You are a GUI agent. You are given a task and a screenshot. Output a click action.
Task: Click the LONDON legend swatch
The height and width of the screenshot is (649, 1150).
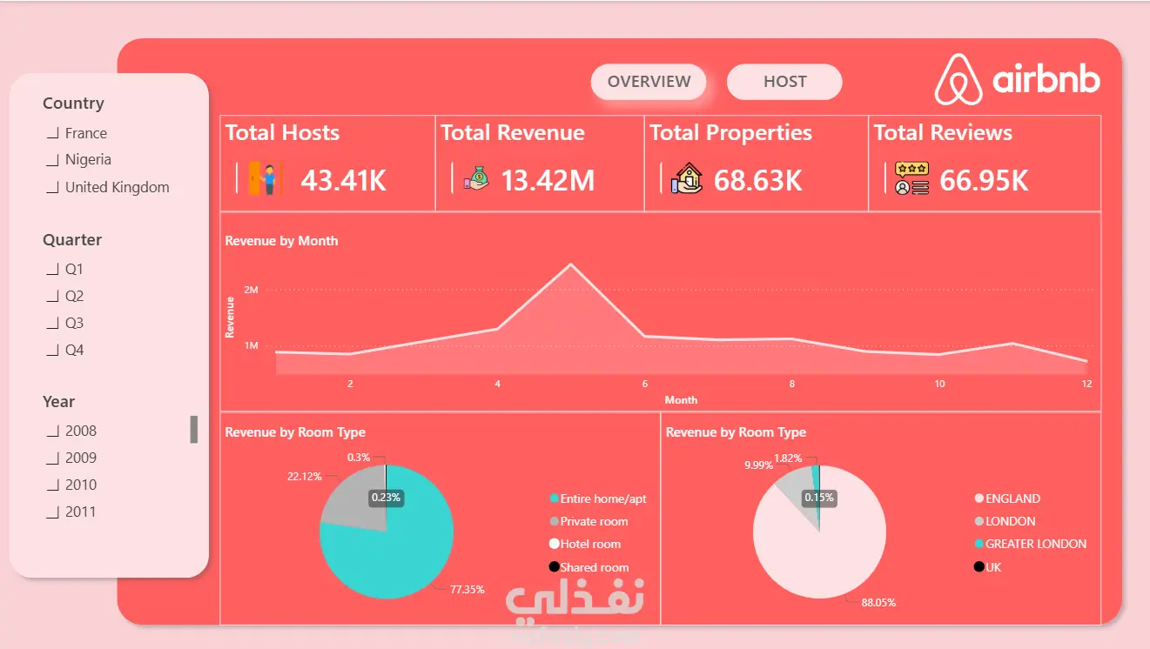pos(979,521)
